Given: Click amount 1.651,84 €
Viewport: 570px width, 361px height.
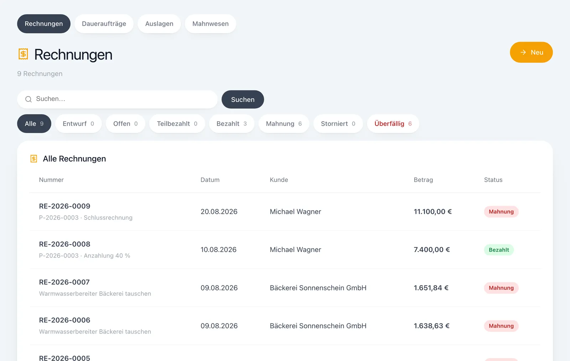Looking at the screenshot, I should tap(431, 288).
